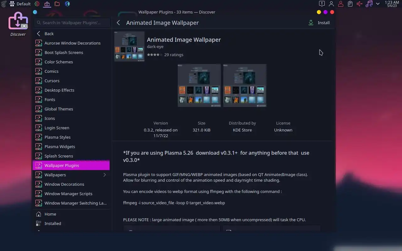402x251 pixels.
Task: Click the Cursors category icon
Action: coord(39,81)
